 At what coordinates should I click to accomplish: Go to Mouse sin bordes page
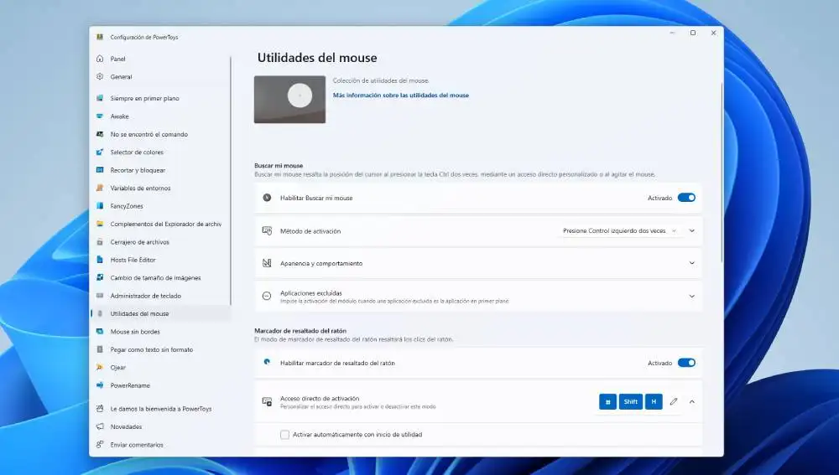click(160, 332)
